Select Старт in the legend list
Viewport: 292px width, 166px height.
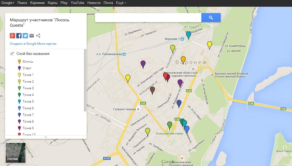pyautogui.click(x=27, y=68)
